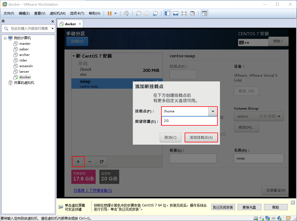Open the 虚拟机(M) menu
This screenshot has width=297, height=221.
click(57, 13)
